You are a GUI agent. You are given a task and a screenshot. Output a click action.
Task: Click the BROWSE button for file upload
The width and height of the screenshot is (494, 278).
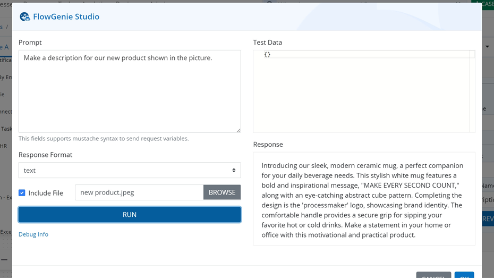pyautogui.click(x=222, y=192)
